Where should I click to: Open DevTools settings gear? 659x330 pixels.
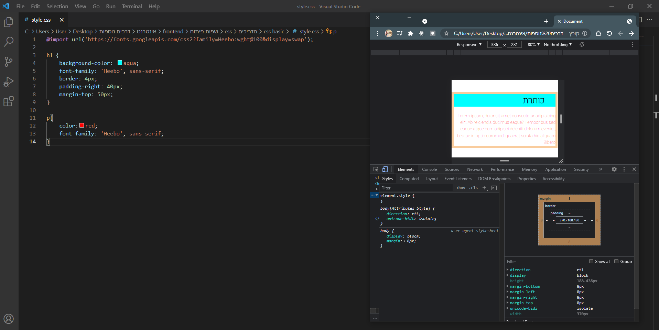(x=614, y=169)
